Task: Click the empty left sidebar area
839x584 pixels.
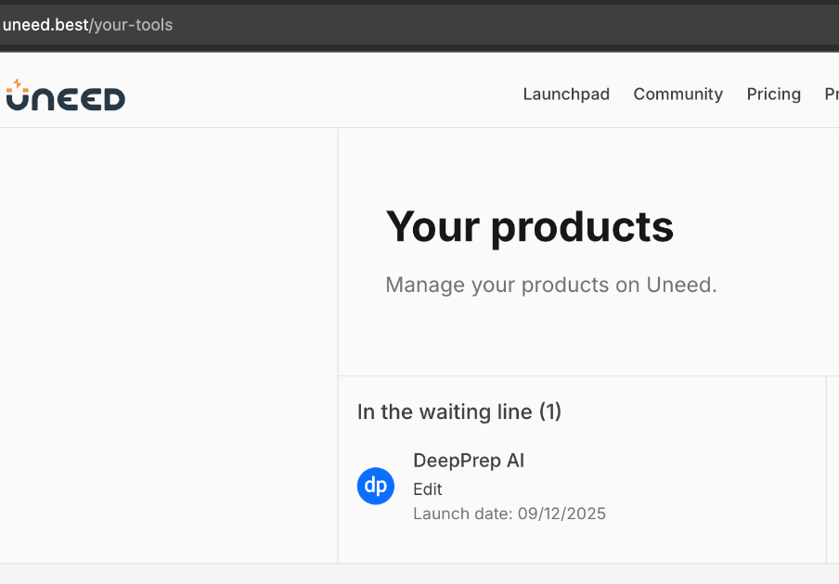Action: coord(167,343)
